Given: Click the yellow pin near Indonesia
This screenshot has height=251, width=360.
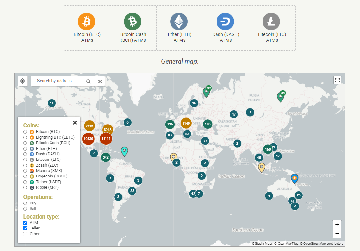Looking at the screenshot, I should 262,168.
